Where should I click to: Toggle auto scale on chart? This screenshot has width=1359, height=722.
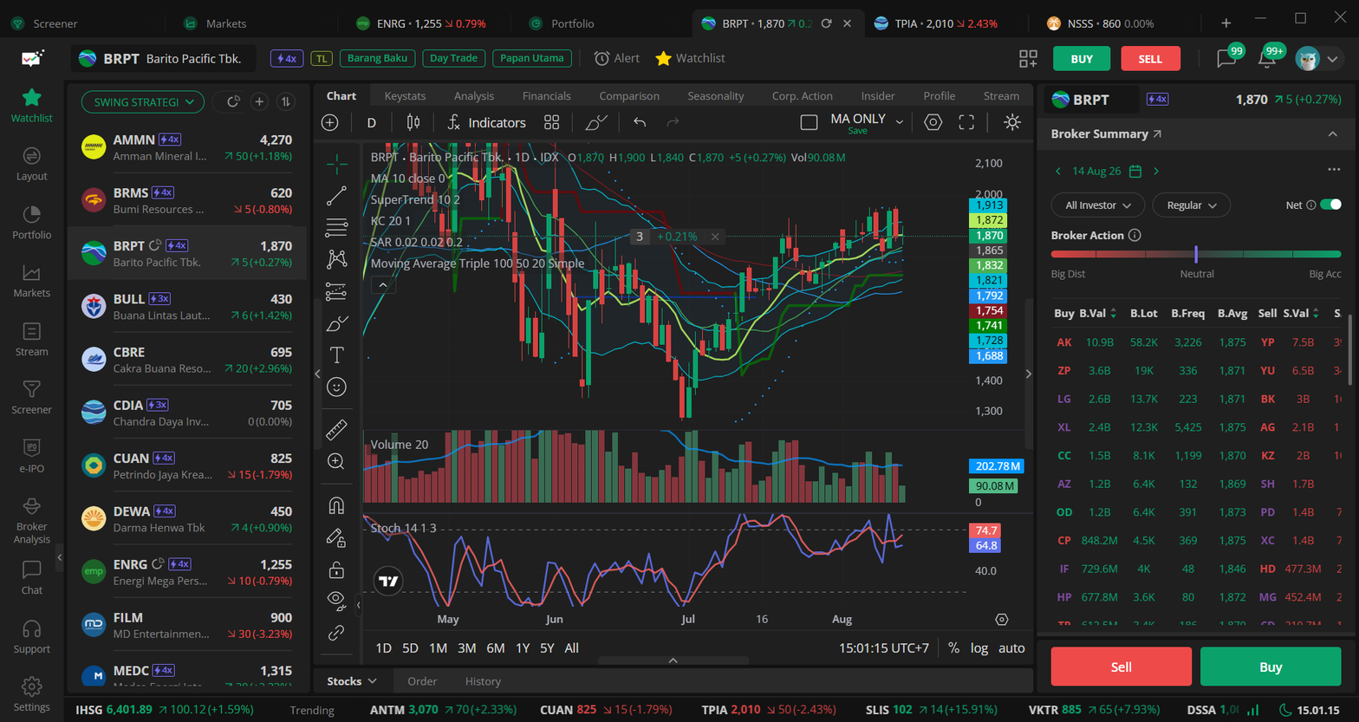(x=1011, y=647)
